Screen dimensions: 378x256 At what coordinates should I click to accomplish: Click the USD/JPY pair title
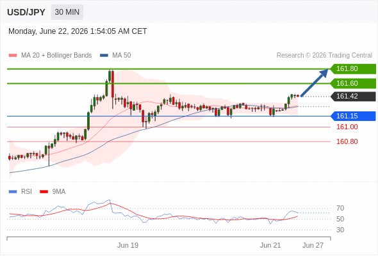click(x=26, y=12)
